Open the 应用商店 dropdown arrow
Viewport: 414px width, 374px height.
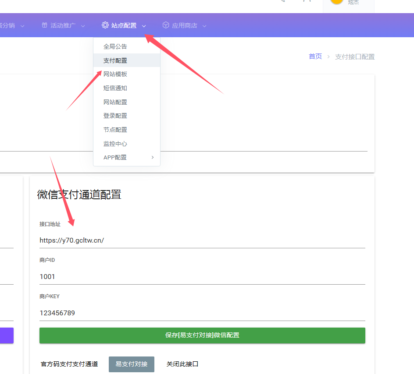pyautogui.click(x=203, y=25)
